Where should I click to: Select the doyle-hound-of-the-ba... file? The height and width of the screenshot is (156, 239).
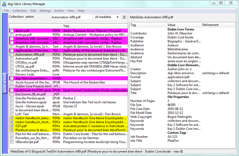tap(33, 82)
